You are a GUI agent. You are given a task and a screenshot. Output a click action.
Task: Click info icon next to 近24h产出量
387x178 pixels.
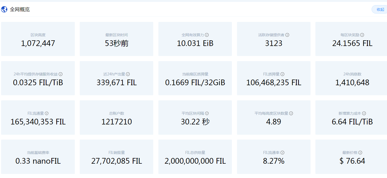(128, 74)
